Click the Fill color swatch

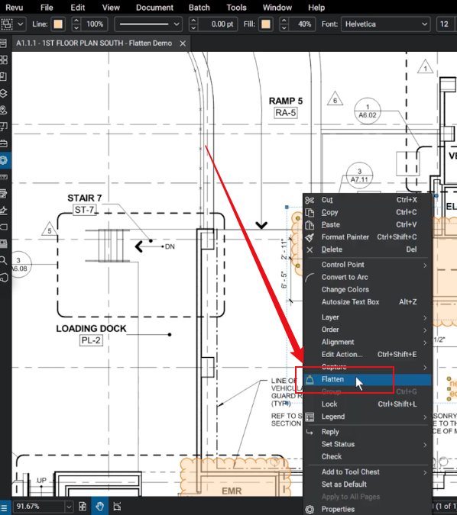click(266, 24)
